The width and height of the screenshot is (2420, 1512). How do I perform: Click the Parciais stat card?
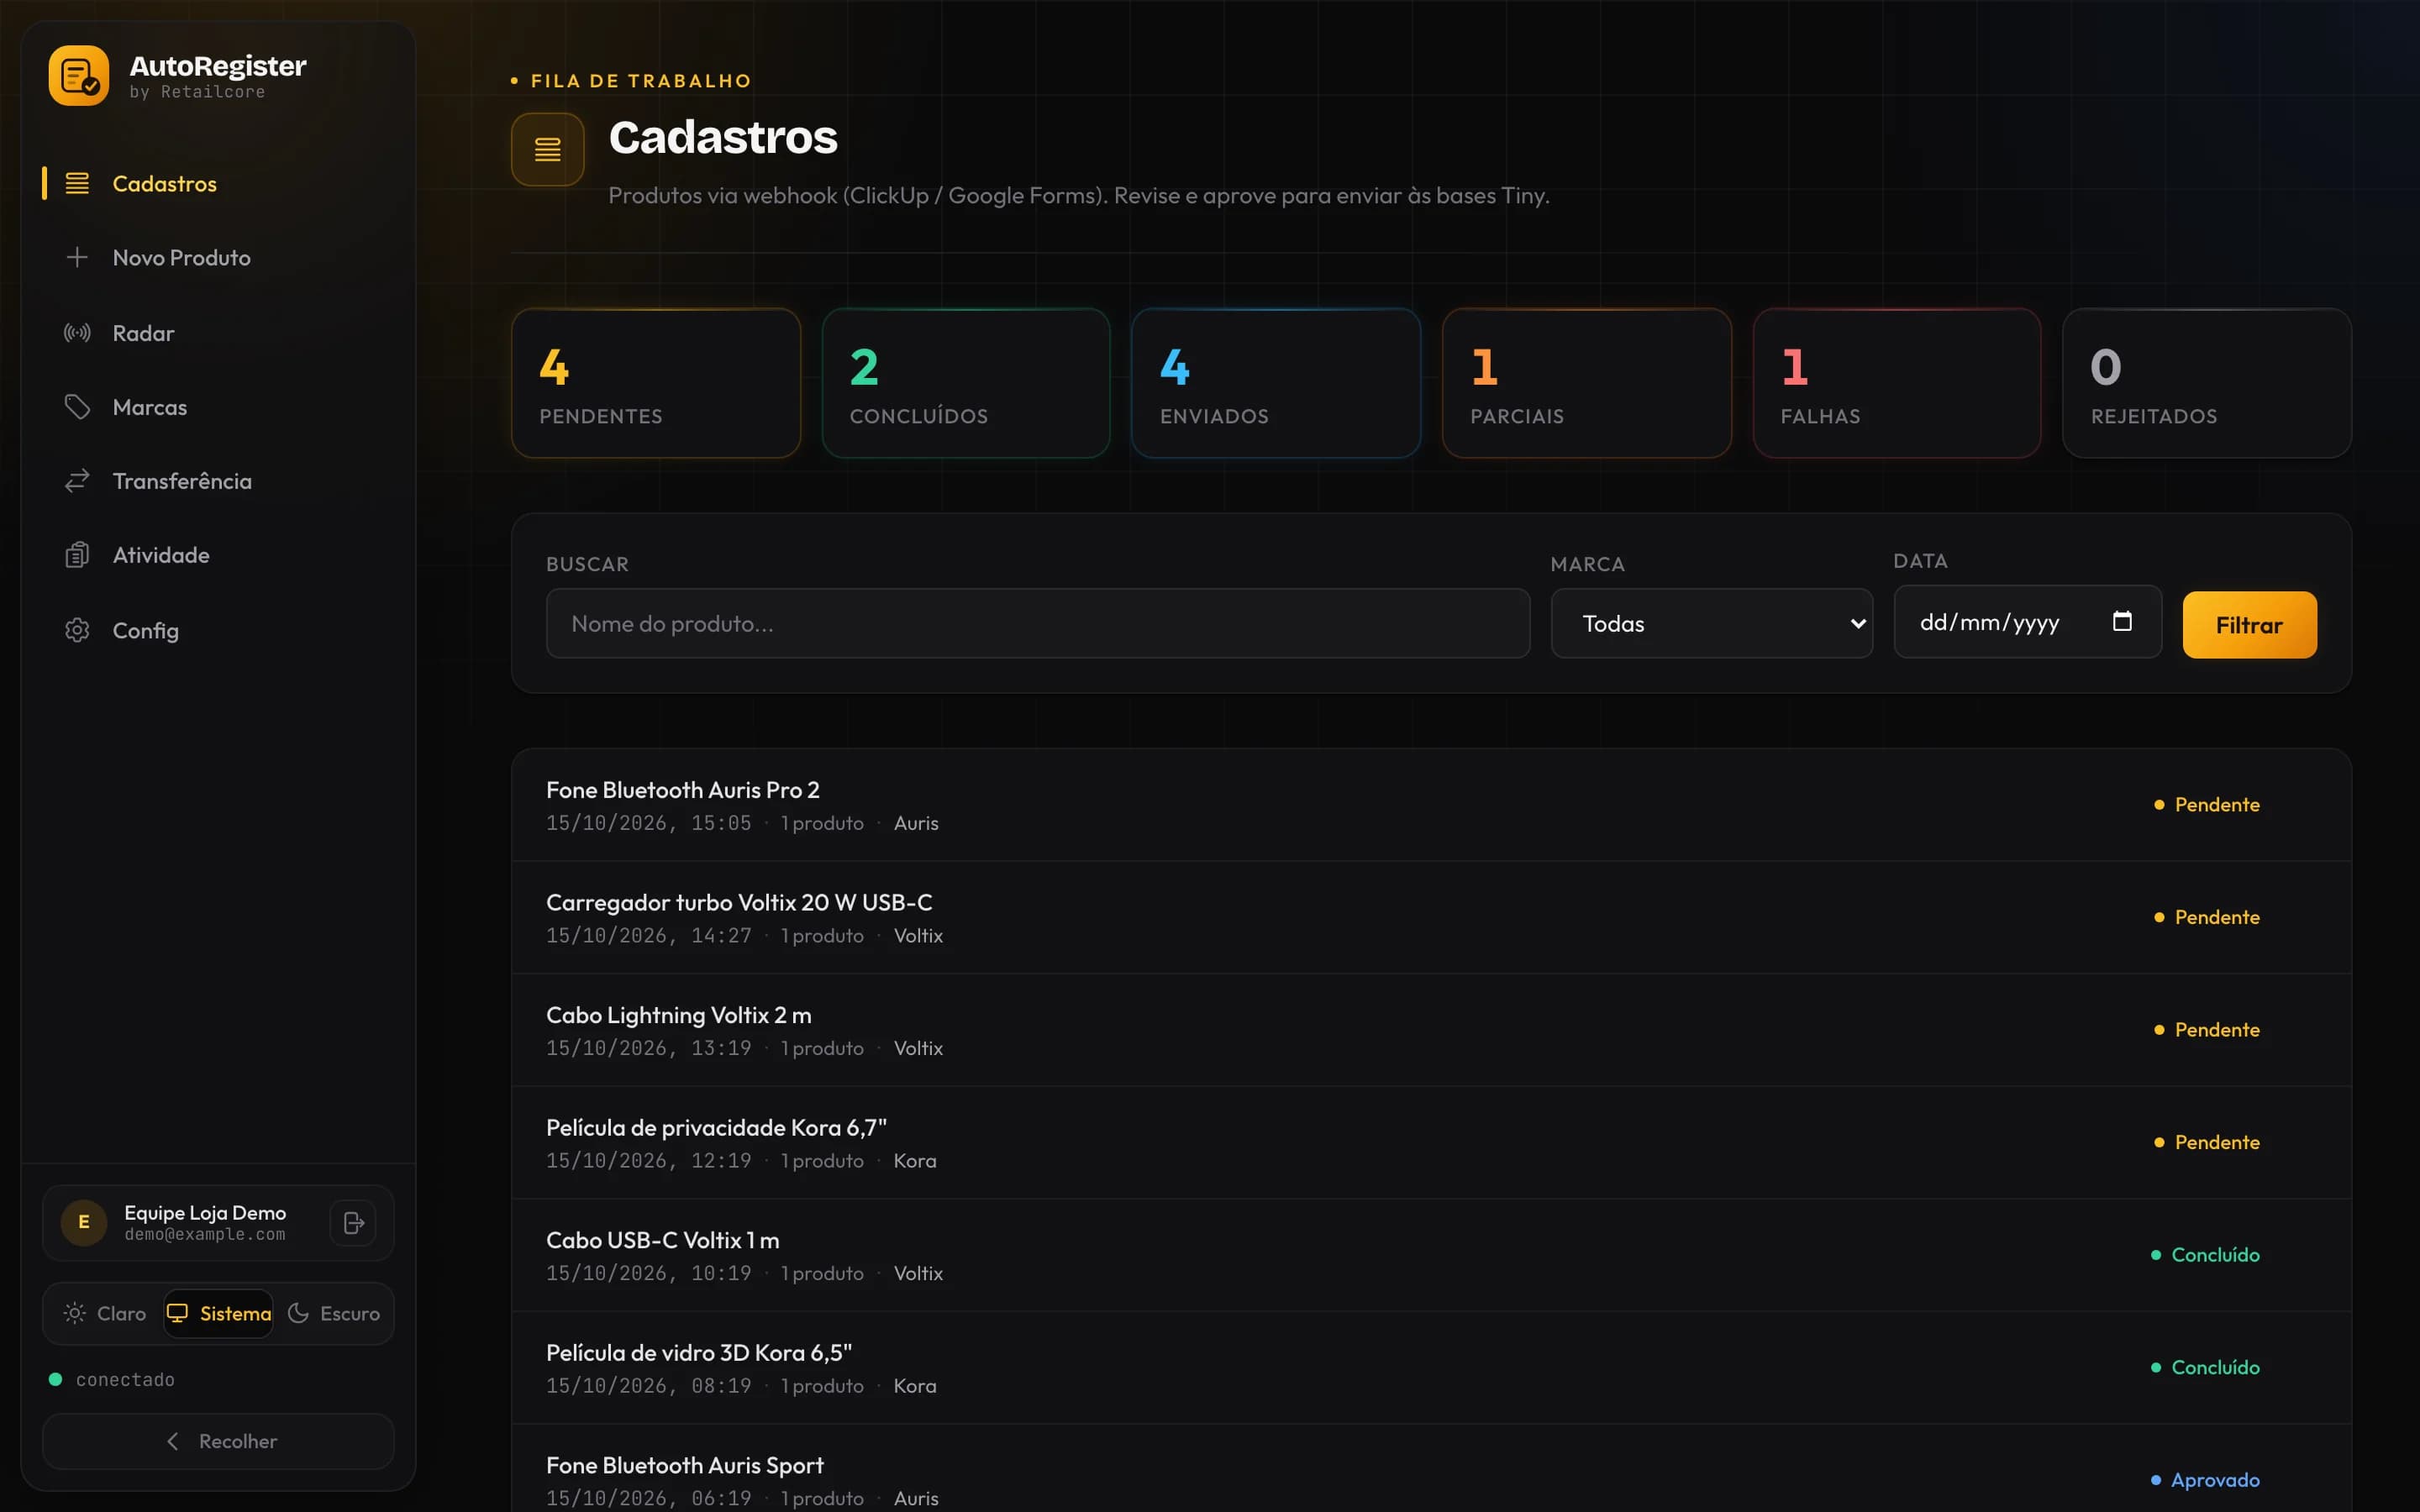[1586, 383]
